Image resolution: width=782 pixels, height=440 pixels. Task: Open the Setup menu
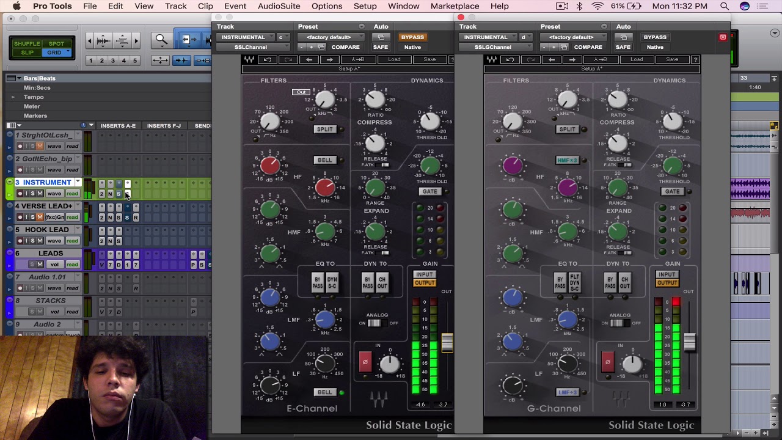[x=365, y=6]
